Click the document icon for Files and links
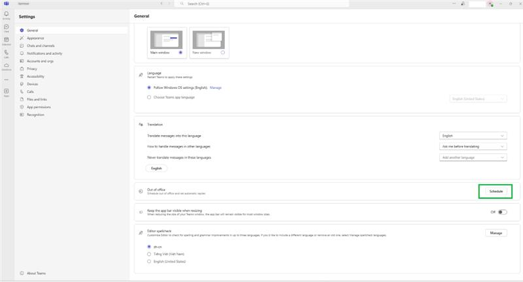The height and width of the screenshot is (282, 523). [x=22, y=99]
